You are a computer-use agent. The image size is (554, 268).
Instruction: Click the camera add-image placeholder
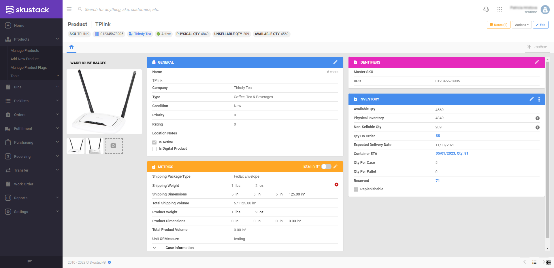pyautogui.click(x=114, y=146)
